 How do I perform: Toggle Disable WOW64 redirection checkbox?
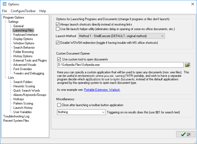pyautogui.click(x=58, y=43)
